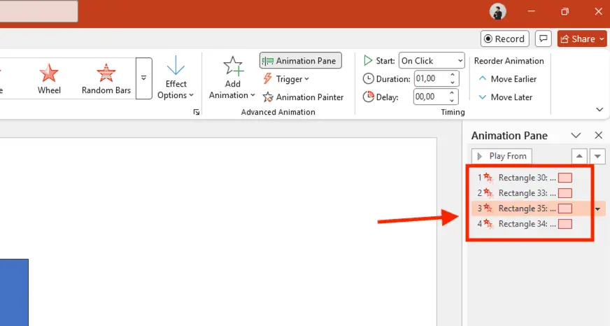The height and width of the screenshot is (326, 610).
Task: Open the Start On Click dropdown
Action: tap(431, 61)
